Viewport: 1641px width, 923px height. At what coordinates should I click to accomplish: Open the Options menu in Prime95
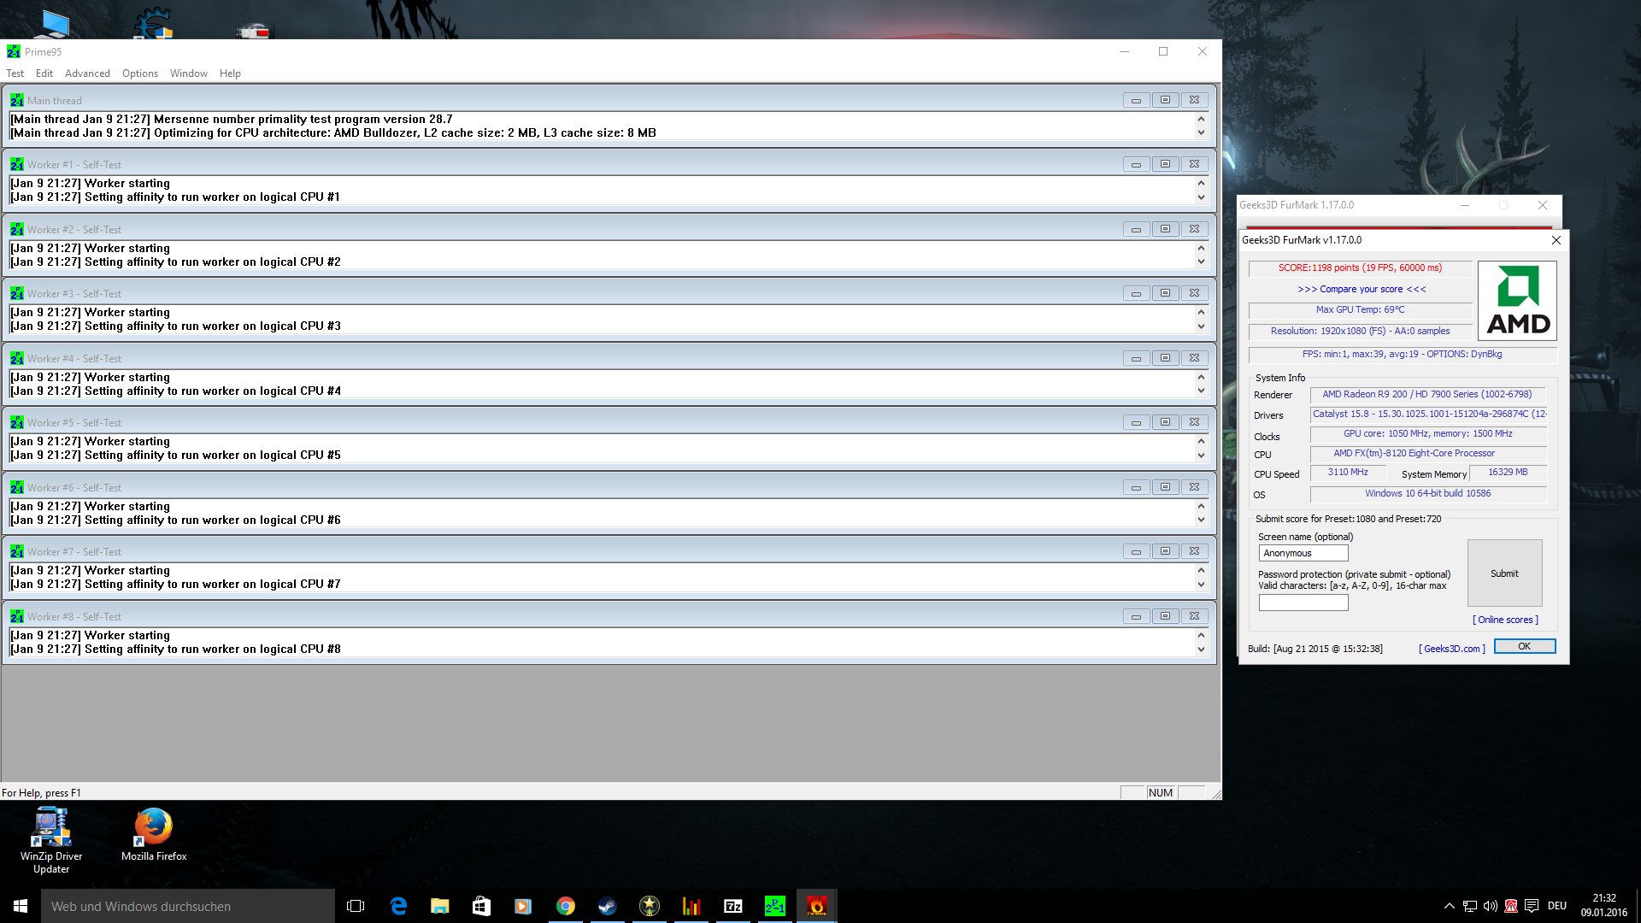click(x=140, y=73)
